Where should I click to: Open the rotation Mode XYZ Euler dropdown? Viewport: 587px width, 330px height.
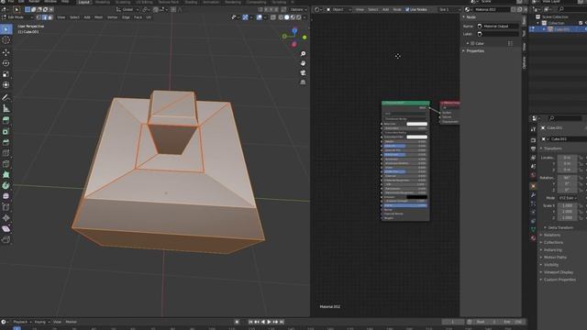[567, 198]
